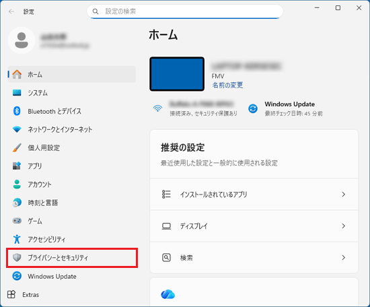Click the Extras icon at bottom left

click(11, 294)
